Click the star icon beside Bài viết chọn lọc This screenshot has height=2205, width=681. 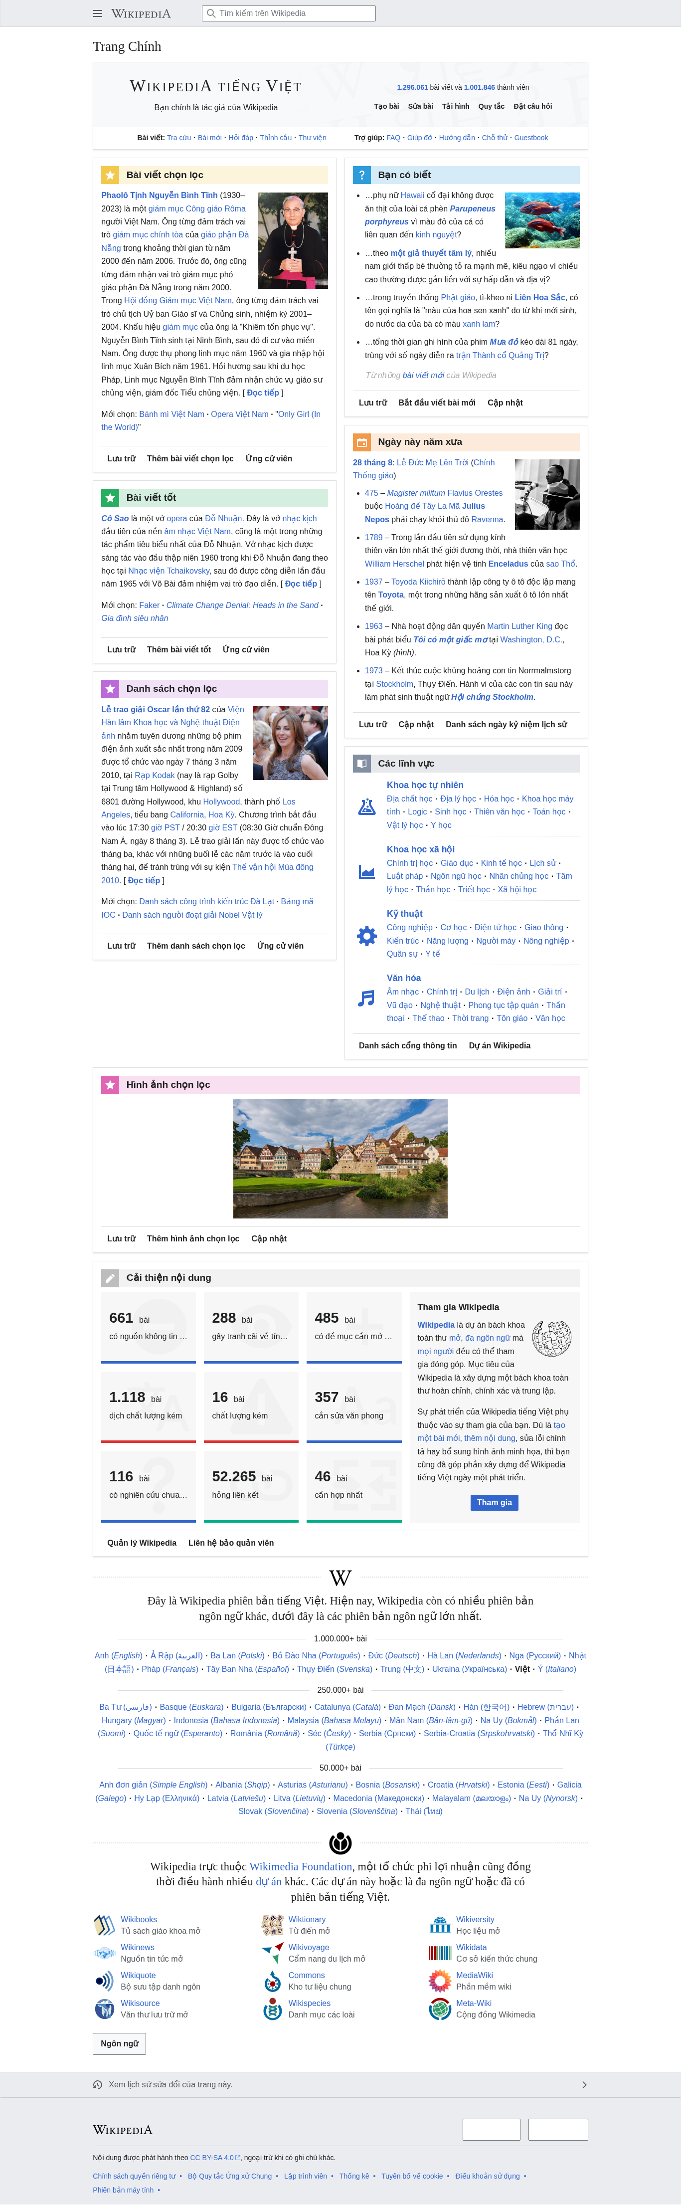point(110,175)
